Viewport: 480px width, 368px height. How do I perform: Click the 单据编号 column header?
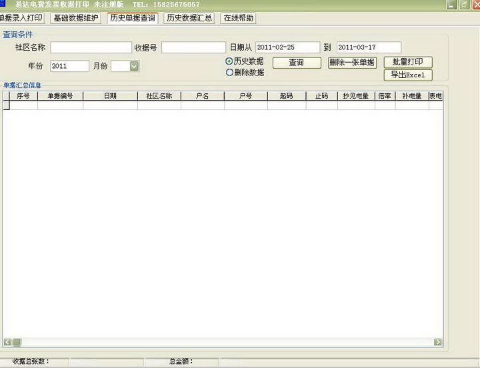[x=60, y=96]
